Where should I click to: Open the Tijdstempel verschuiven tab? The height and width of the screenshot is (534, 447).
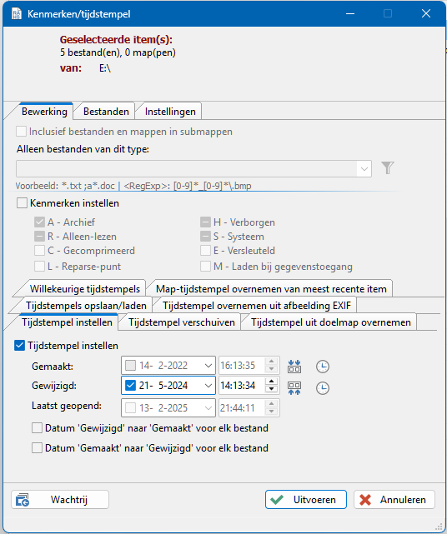coord(182,322)
